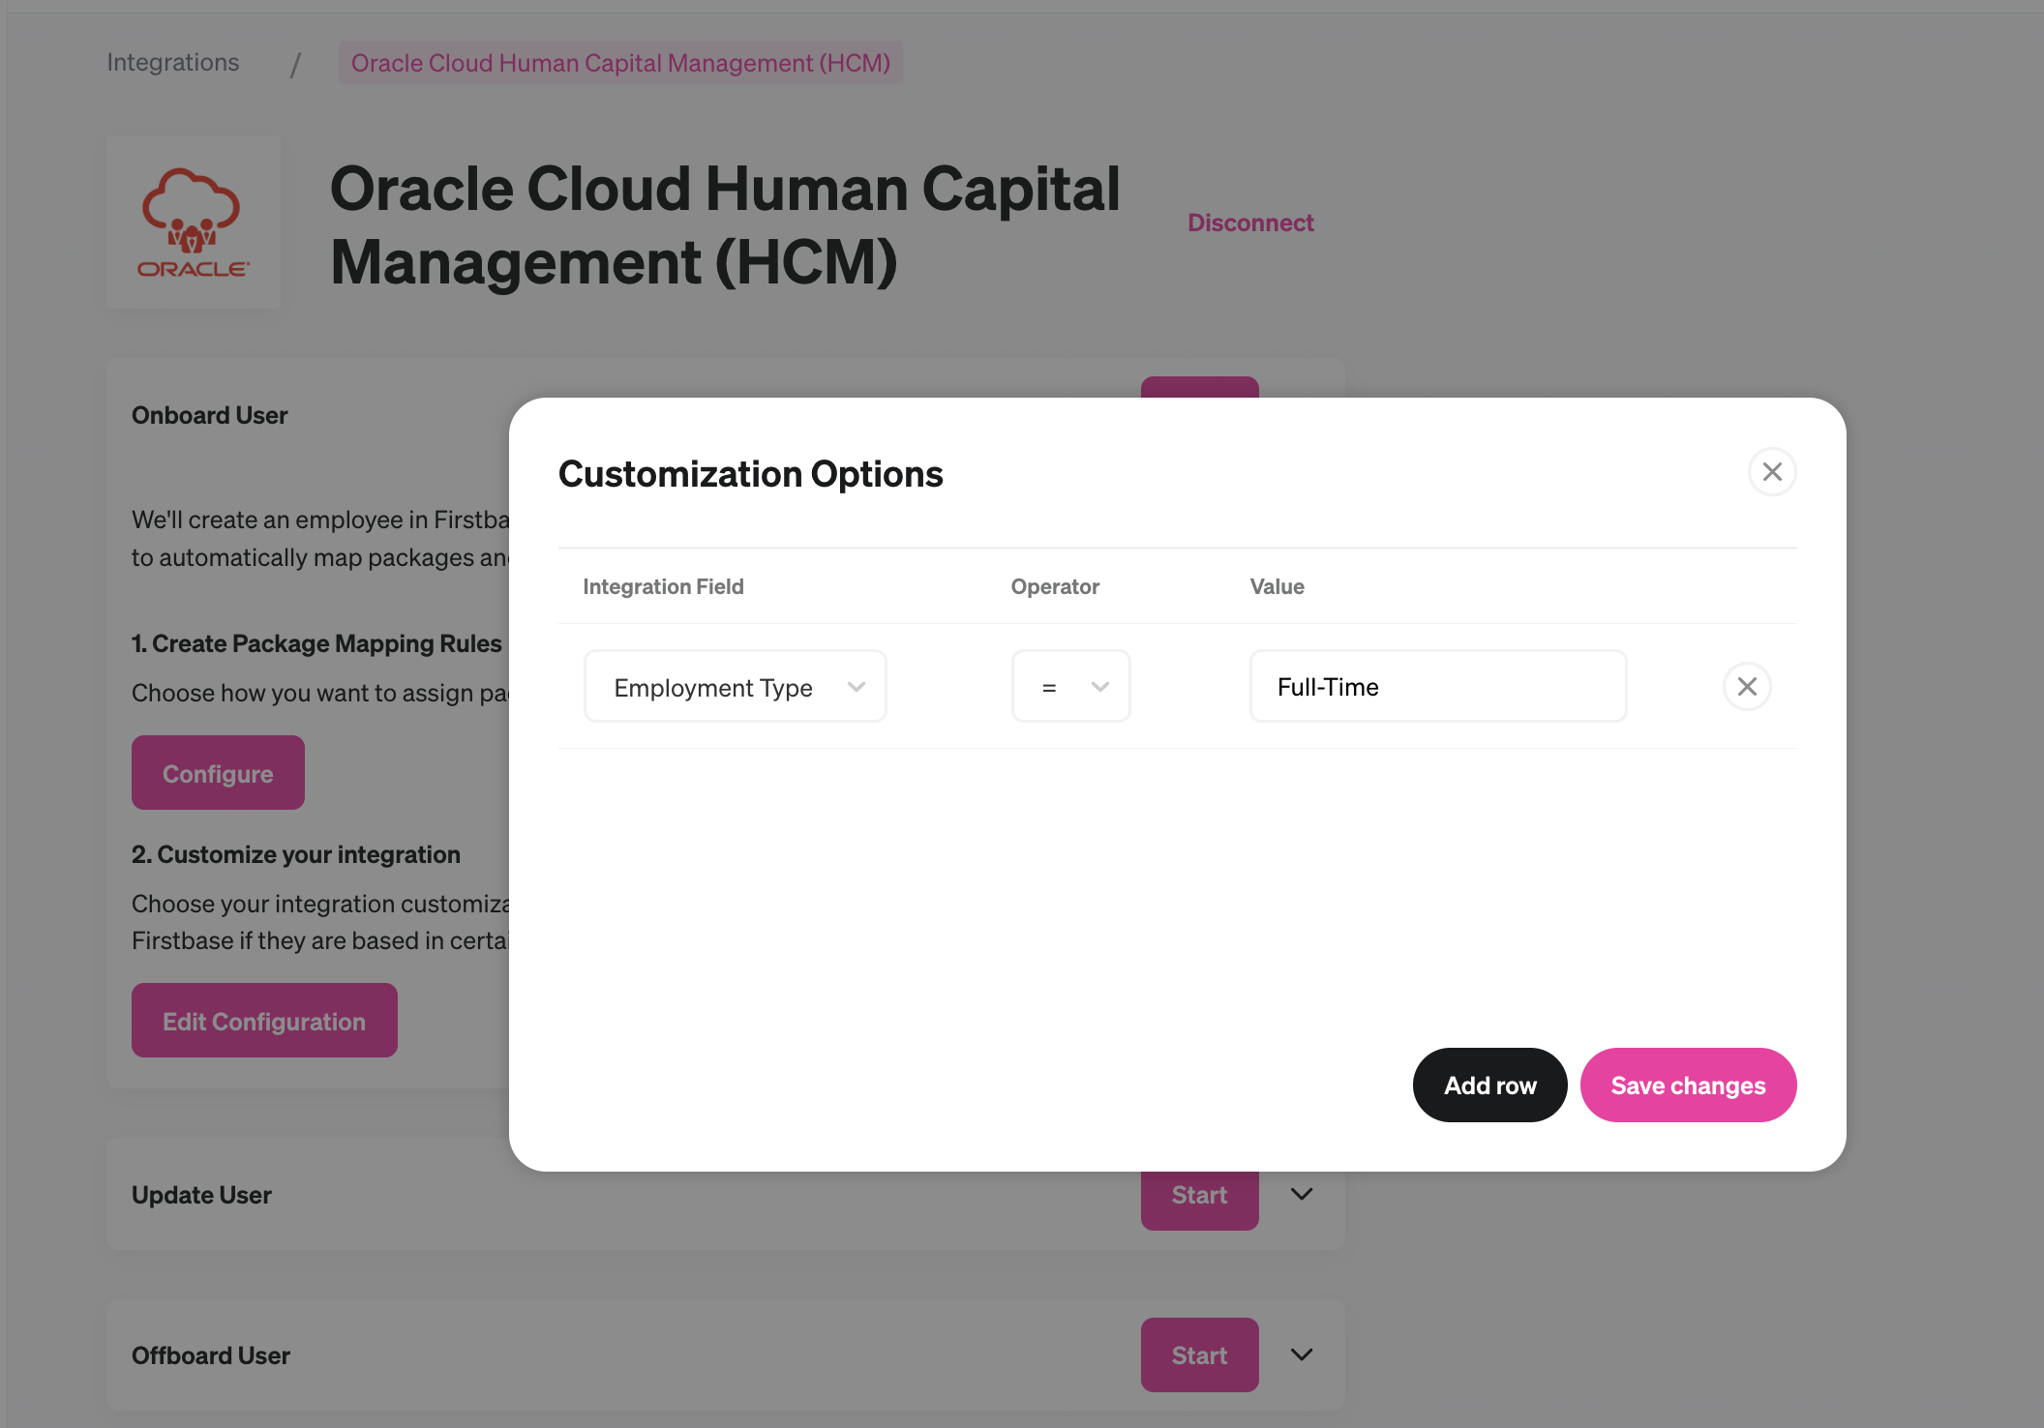Close the Customization Options dialog

(x=1772, y=472)
